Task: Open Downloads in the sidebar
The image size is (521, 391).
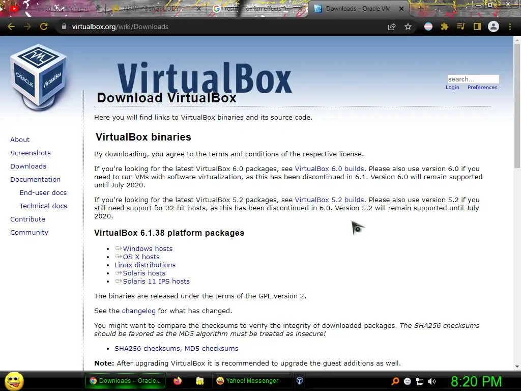Action: coord(28,166)
